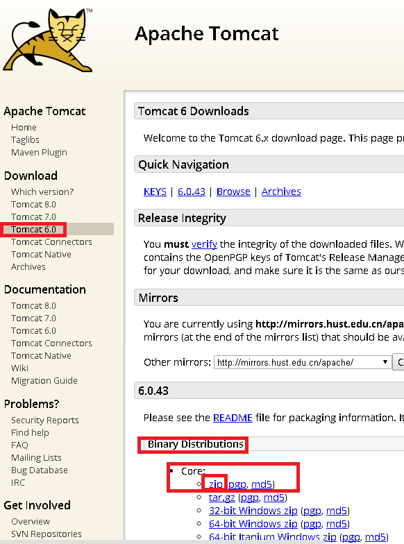Viewport: 404px width, 544px height.
Task: Open Archives in Download sidebar
Action: pos(28,266)
